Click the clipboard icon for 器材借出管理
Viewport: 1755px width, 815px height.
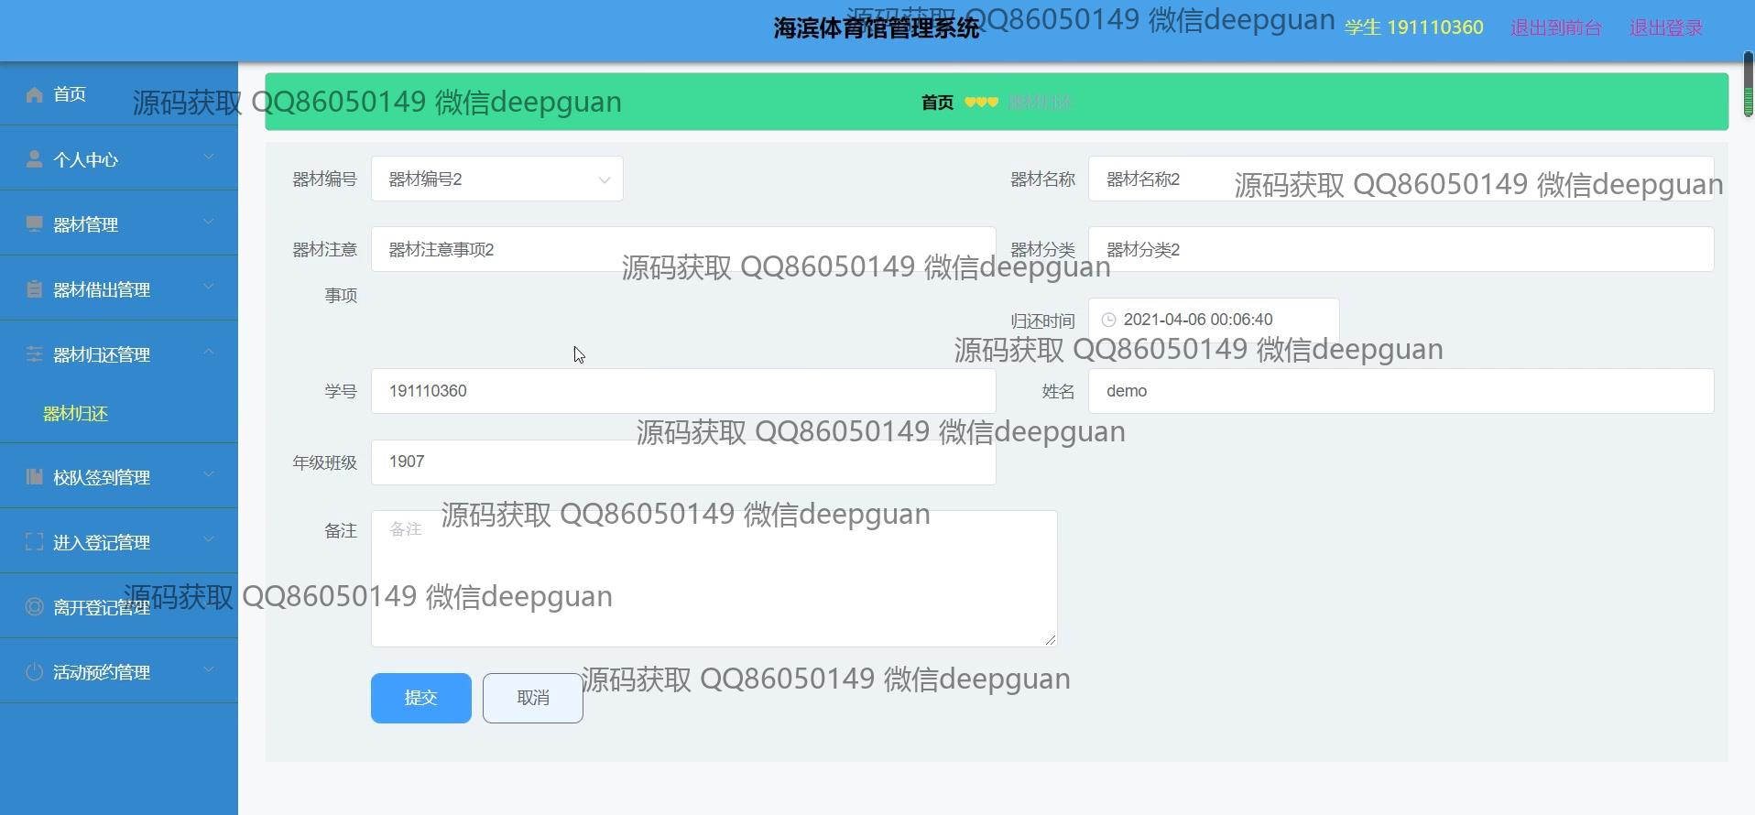35,289
